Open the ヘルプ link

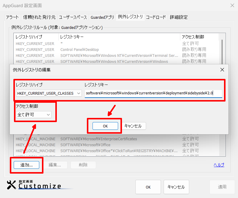(x=219, y=165)
